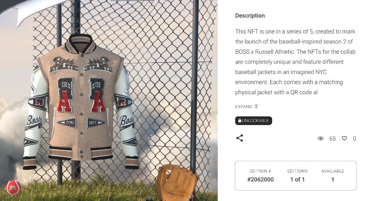
Task: Open the UNLOCKABLE badge
Action: [x=253, y=121]
